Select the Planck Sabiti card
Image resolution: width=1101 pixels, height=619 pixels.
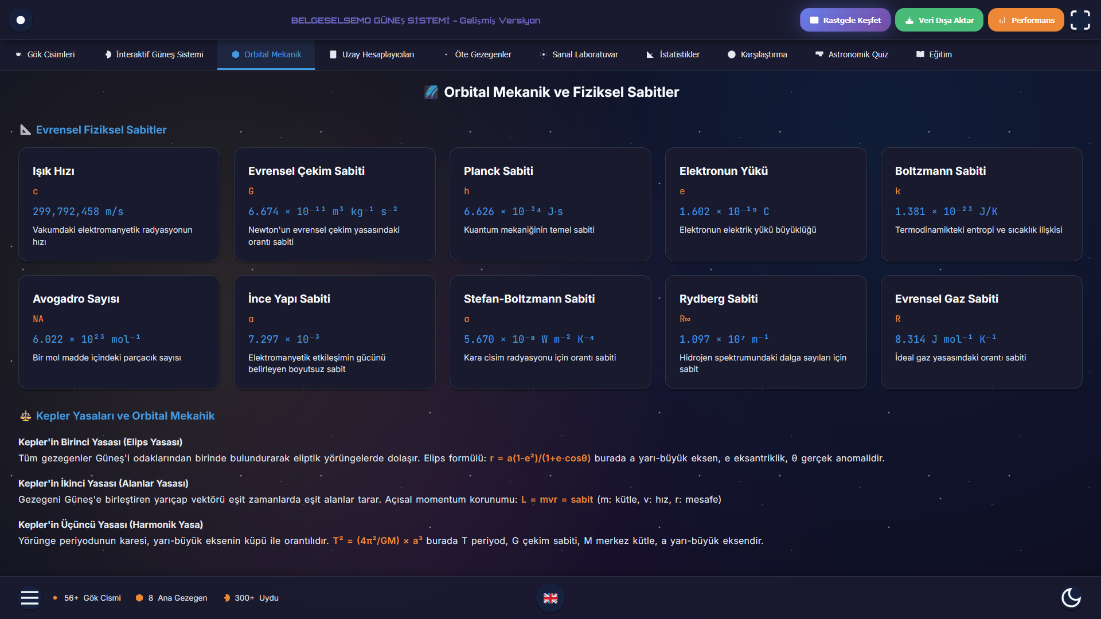pos(550,204)
